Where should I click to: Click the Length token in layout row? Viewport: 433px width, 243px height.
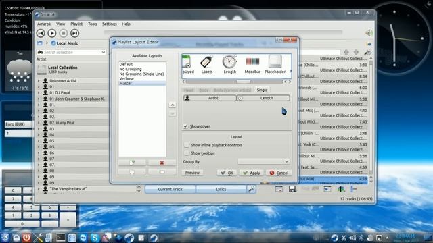coord(263,98)
